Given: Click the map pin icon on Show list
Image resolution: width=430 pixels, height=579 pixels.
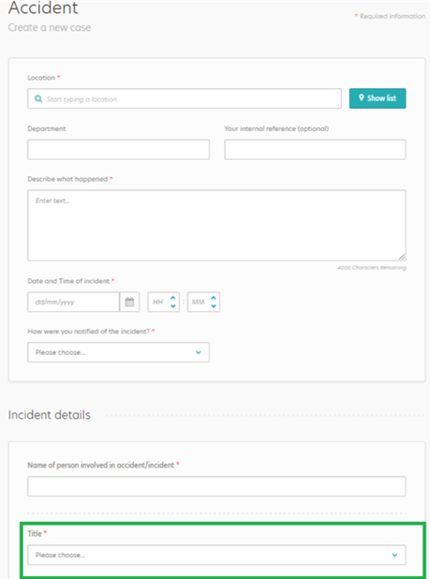Looking at the screenshot, I should pos(362,97).
